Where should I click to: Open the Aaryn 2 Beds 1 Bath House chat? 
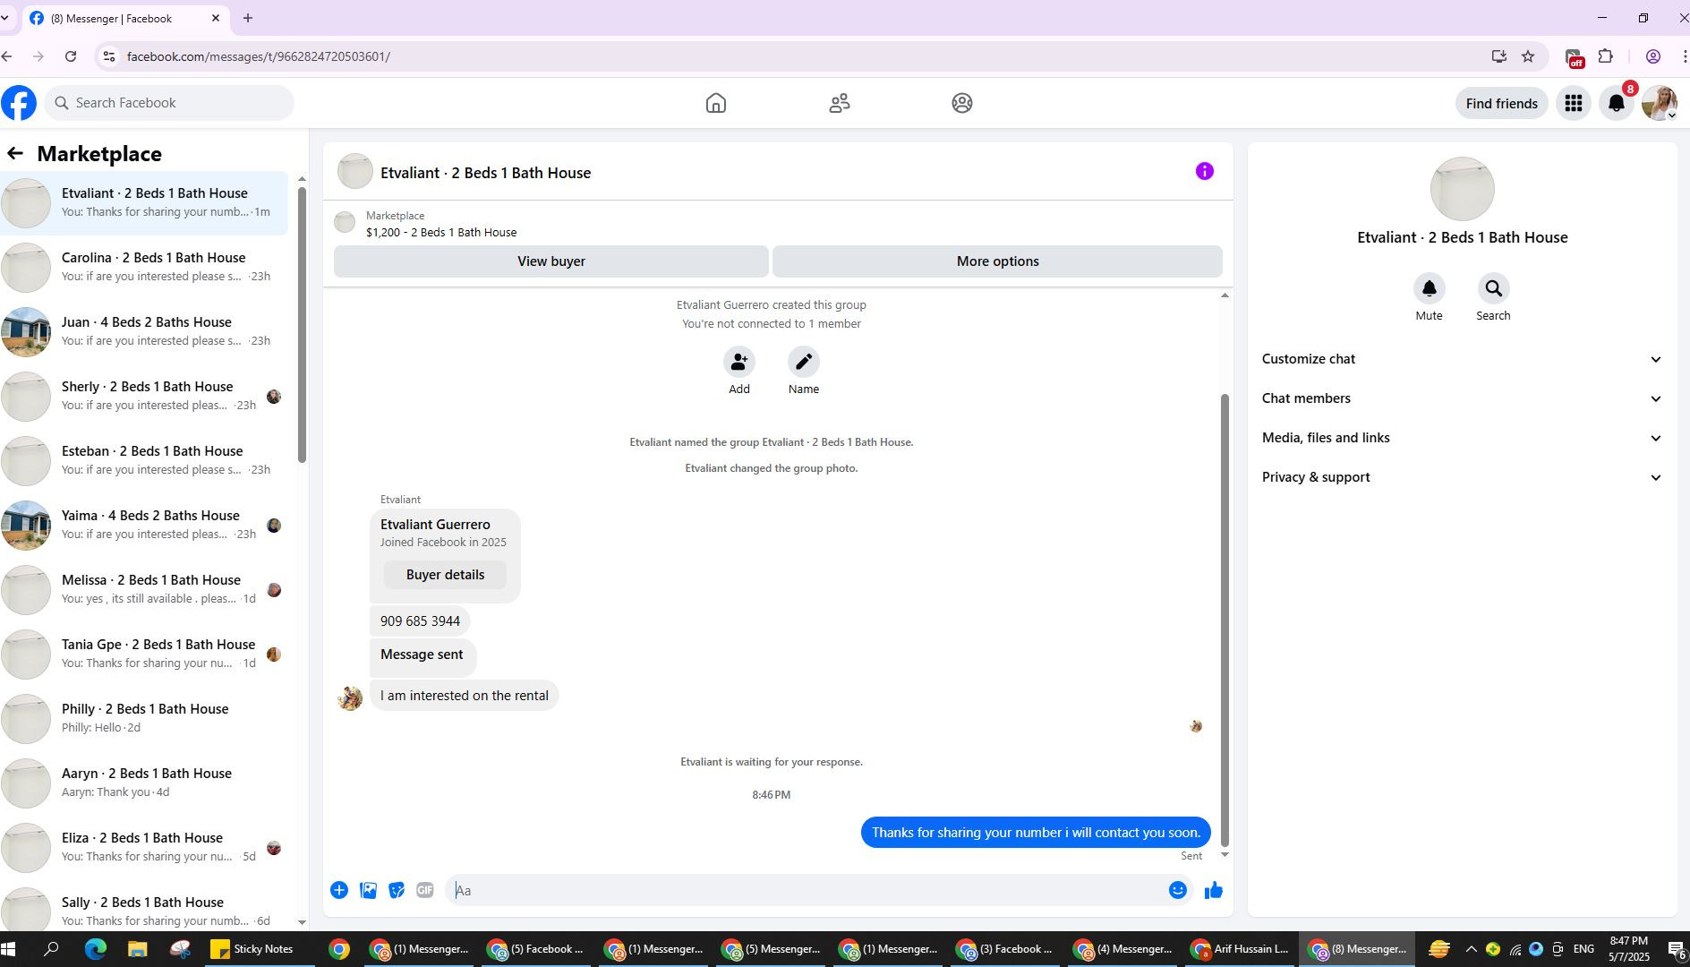pos(144,783)
